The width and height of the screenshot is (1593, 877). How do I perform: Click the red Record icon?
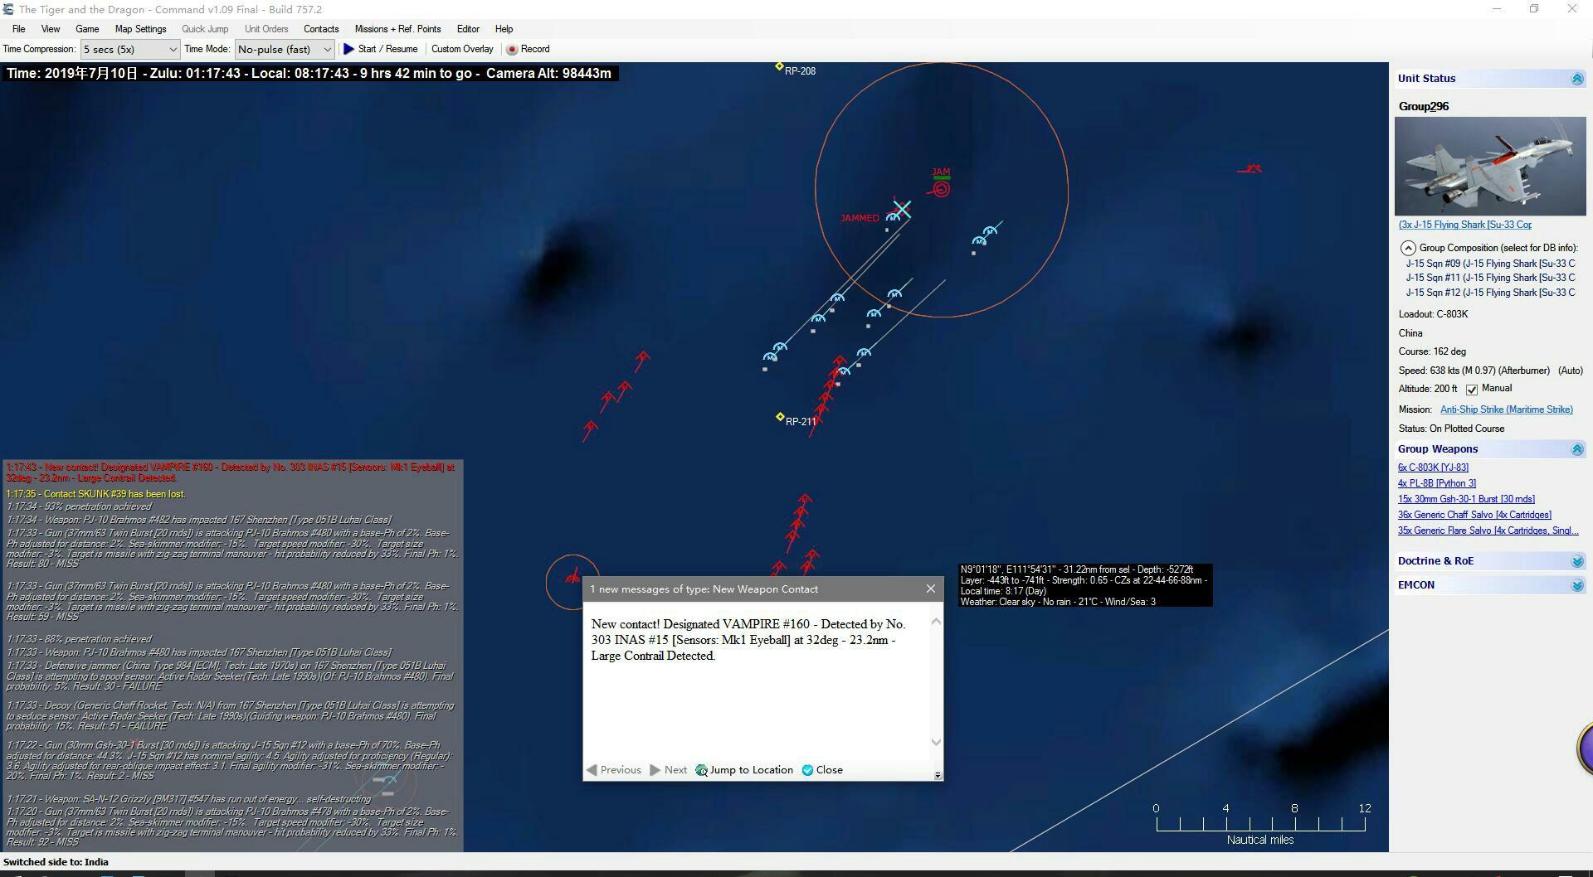click(512, 50)
